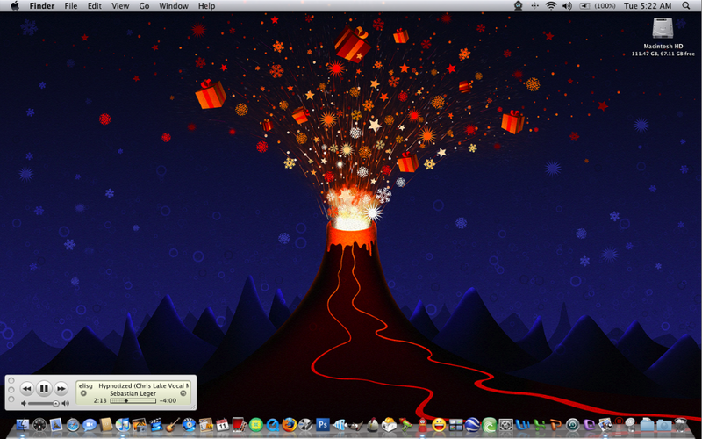
Task: Click the circular arrow button right of artist name
Action: click(x=183, y=393)
